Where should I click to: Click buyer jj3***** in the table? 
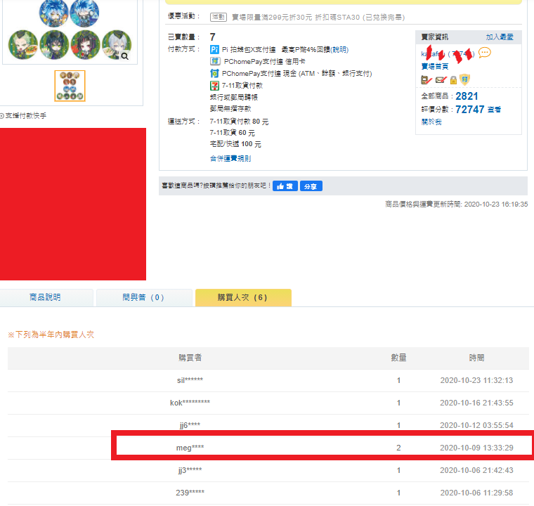pyautogui.click(x=190, y=470)
